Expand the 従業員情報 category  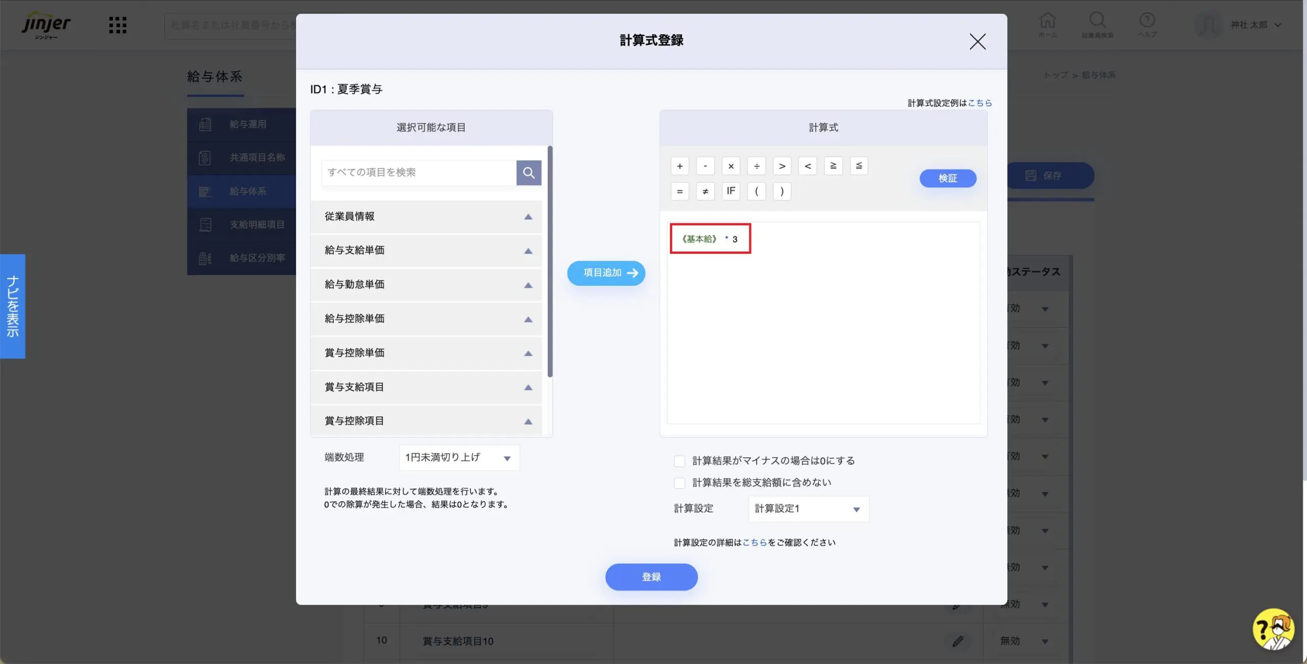coord(426,216)
